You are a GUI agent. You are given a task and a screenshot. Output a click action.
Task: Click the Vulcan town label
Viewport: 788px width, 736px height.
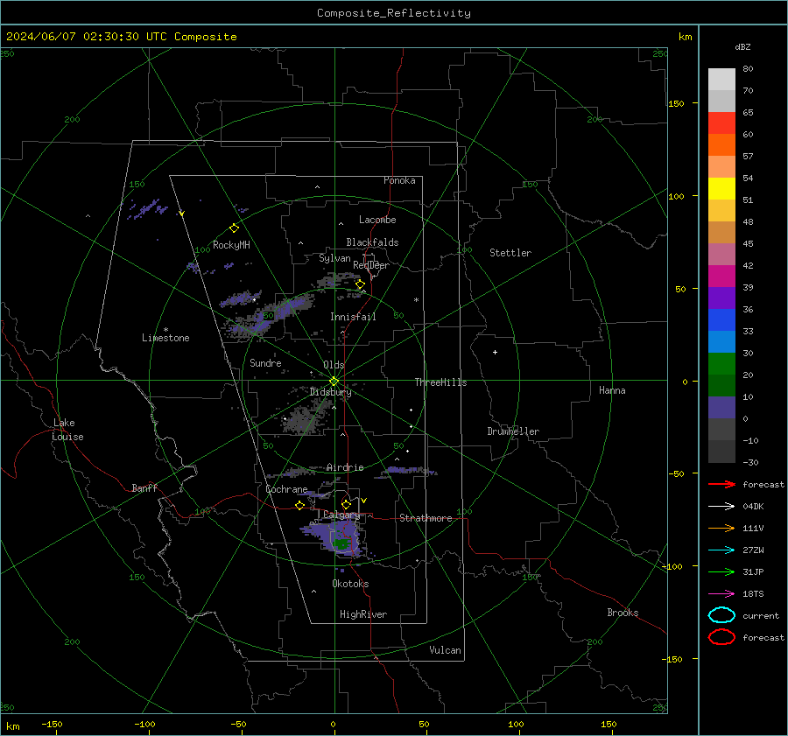click(445, 650)
